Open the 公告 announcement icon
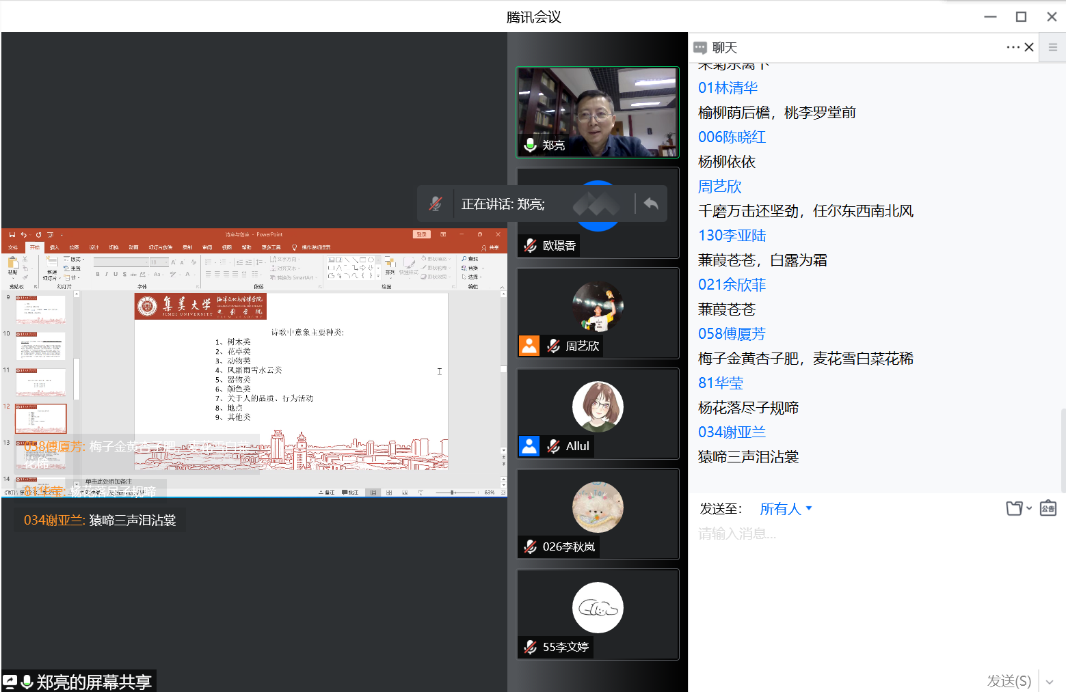Image resolution: width=1066 pixels, height=692 pixels. pyautogui.click(x=1048, y=508)
